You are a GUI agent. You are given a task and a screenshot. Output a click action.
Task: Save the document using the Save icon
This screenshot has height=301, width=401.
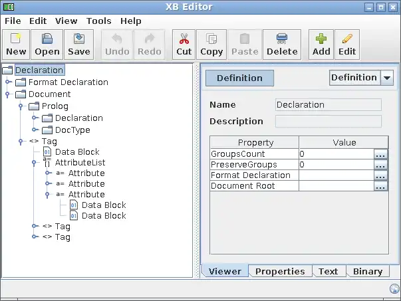tap(79, 44)
